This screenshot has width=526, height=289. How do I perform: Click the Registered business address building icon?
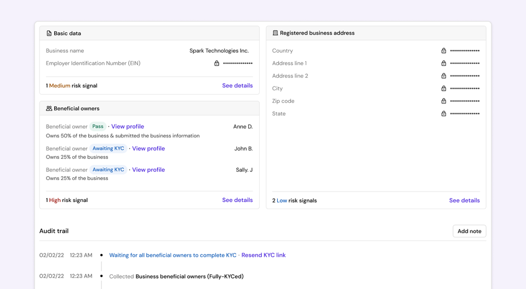(x=275, y=33)
